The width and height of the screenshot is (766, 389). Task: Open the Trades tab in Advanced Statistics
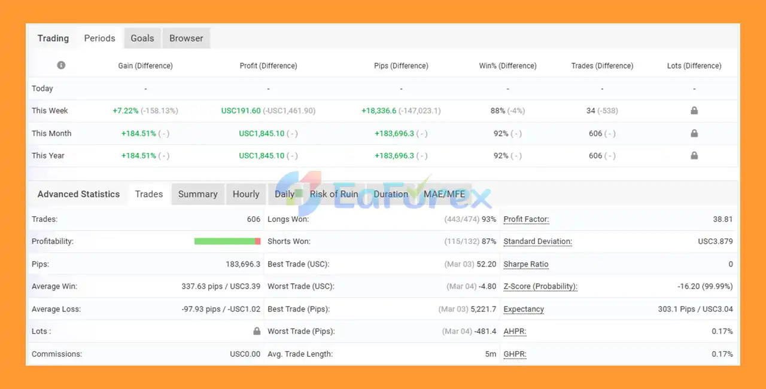[x=149, y=194]
